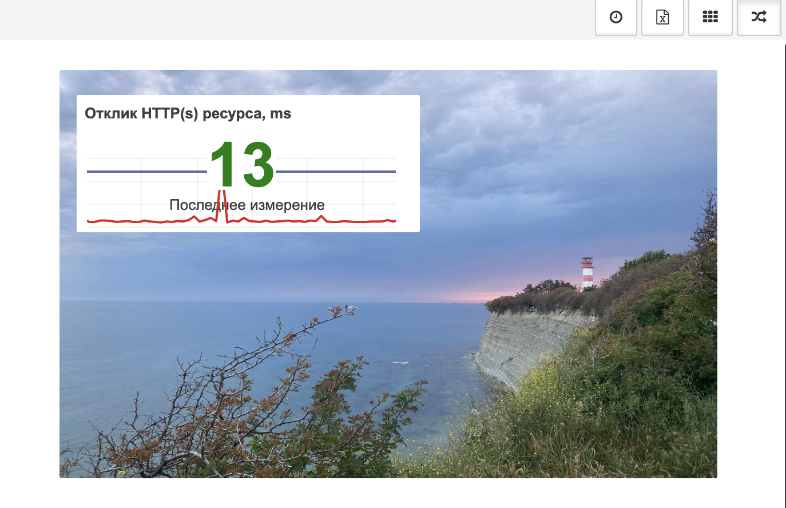
Task: Click the small red bump on sparkline's right side
Action: (322, 218)
